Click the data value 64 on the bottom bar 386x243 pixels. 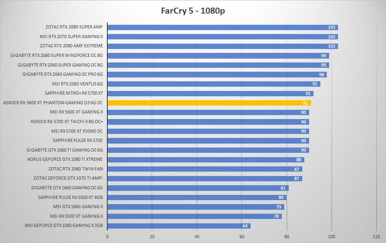(x=245, y=226)
